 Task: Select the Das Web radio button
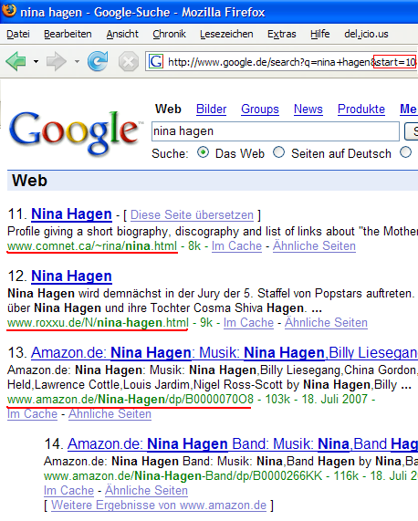203,152
